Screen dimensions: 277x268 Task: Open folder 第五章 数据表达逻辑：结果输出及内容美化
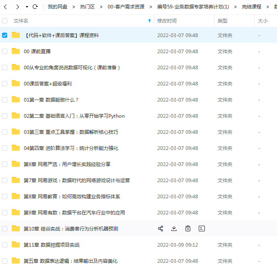[x=71, y=261]
